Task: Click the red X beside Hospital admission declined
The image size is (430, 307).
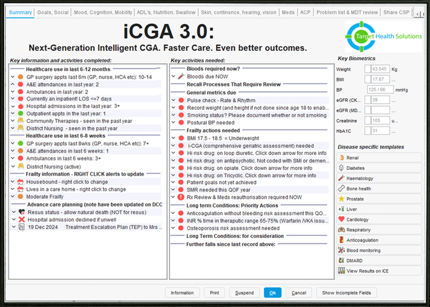Action: (x=21, y=220)
